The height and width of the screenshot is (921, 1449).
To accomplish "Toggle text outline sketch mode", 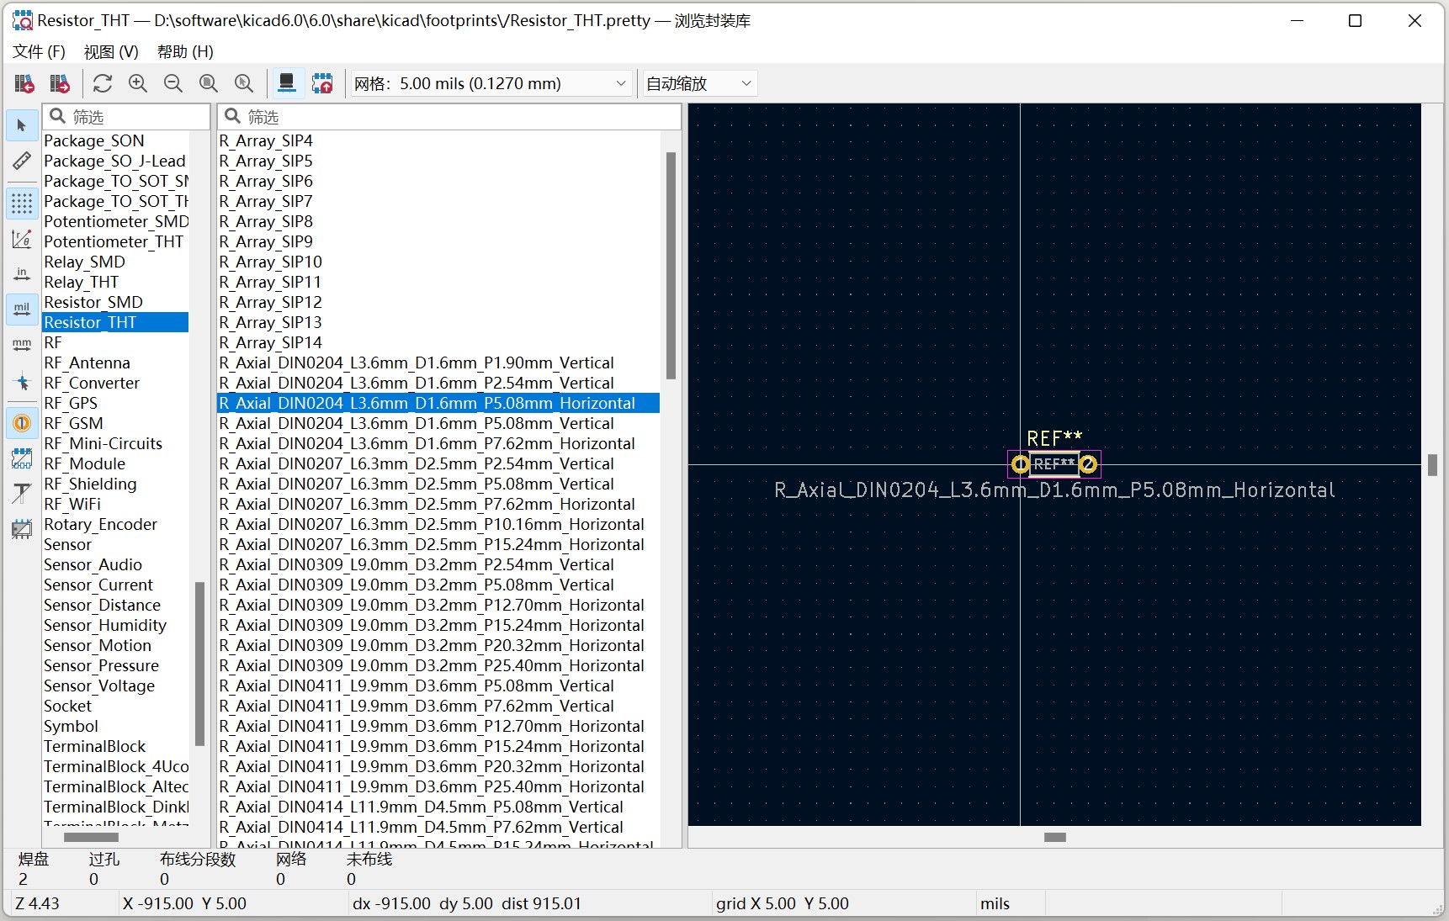I will pos(22,494).
